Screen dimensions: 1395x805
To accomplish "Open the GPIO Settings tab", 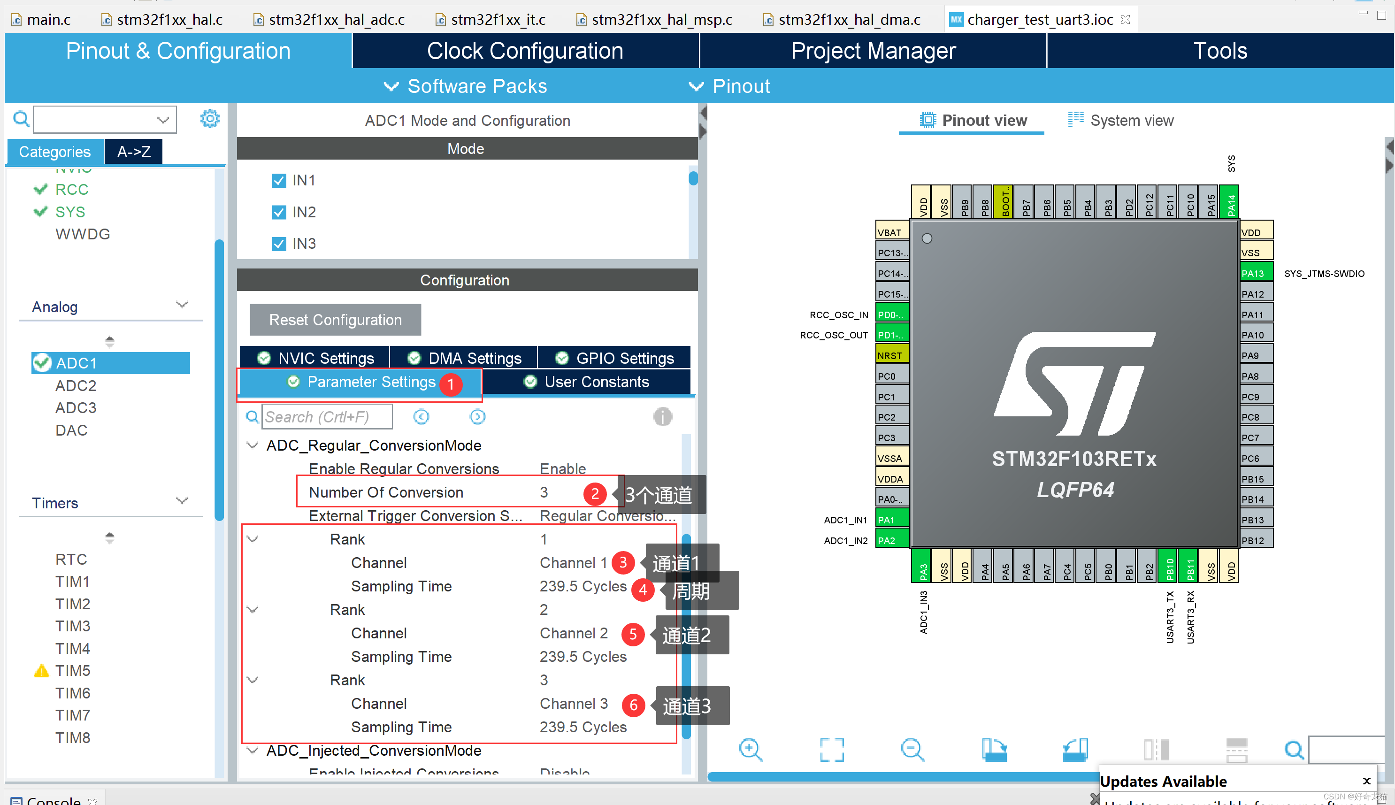I will [614, 358].
